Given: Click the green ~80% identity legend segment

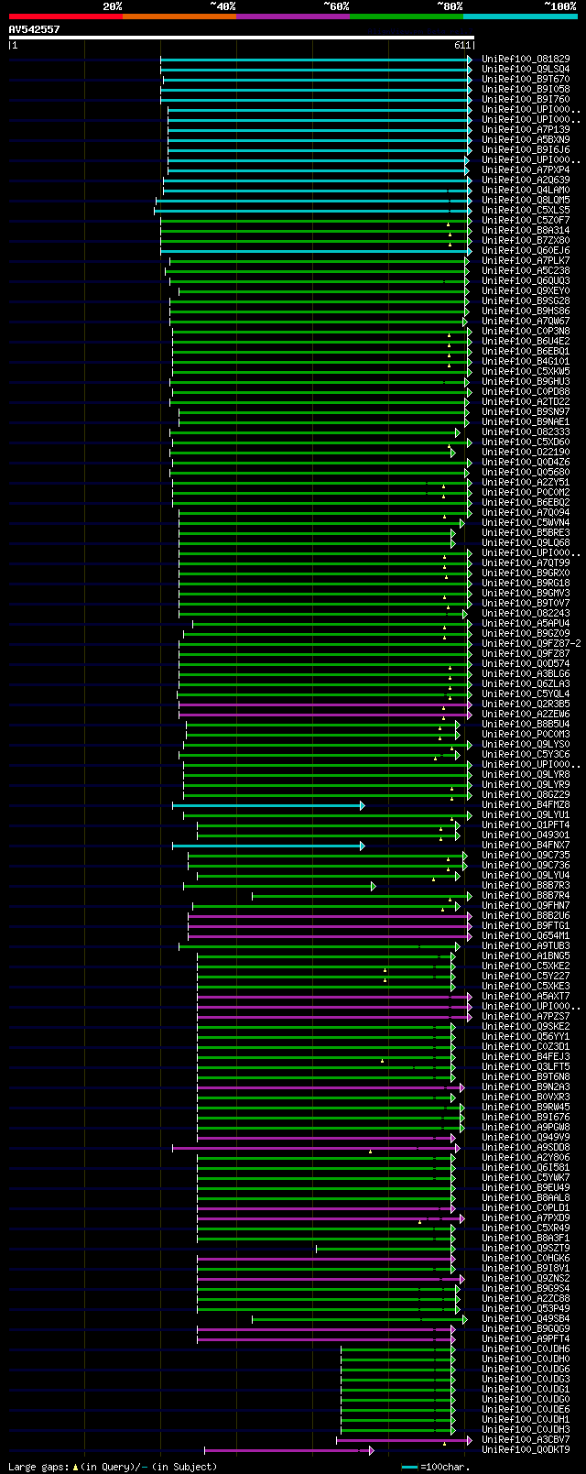Looking at the screenshot, I should tap(406, 16).
